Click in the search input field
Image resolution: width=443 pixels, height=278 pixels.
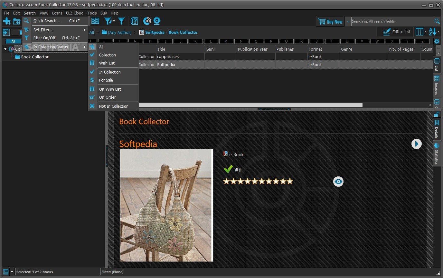click(392, 21)
